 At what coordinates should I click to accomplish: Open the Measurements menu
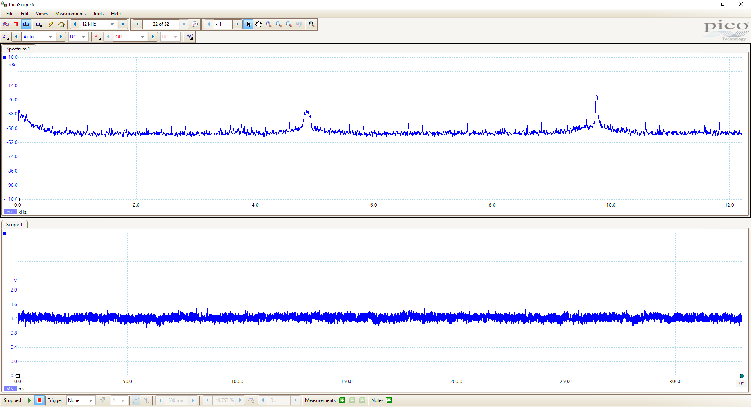click(x=70, y=14)
